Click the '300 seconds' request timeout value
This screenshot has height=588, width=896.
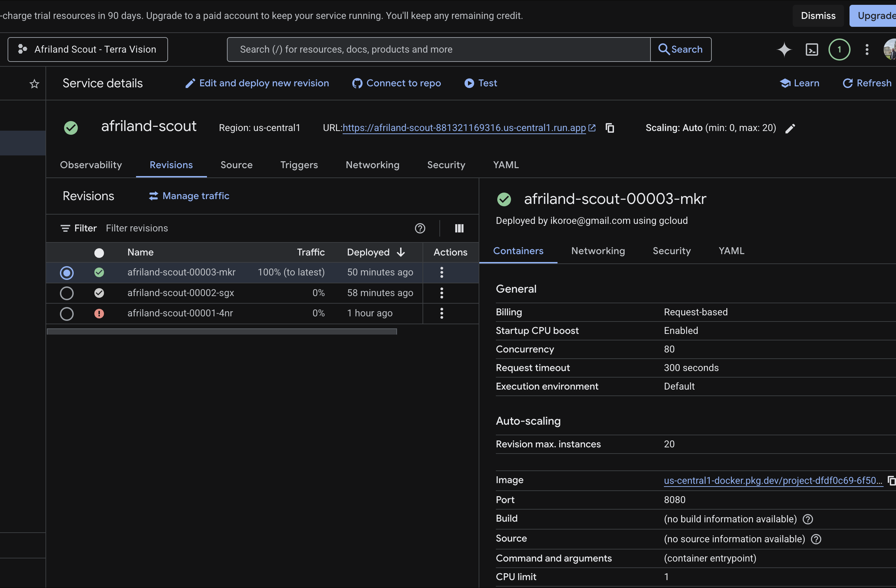pos(691,368)
